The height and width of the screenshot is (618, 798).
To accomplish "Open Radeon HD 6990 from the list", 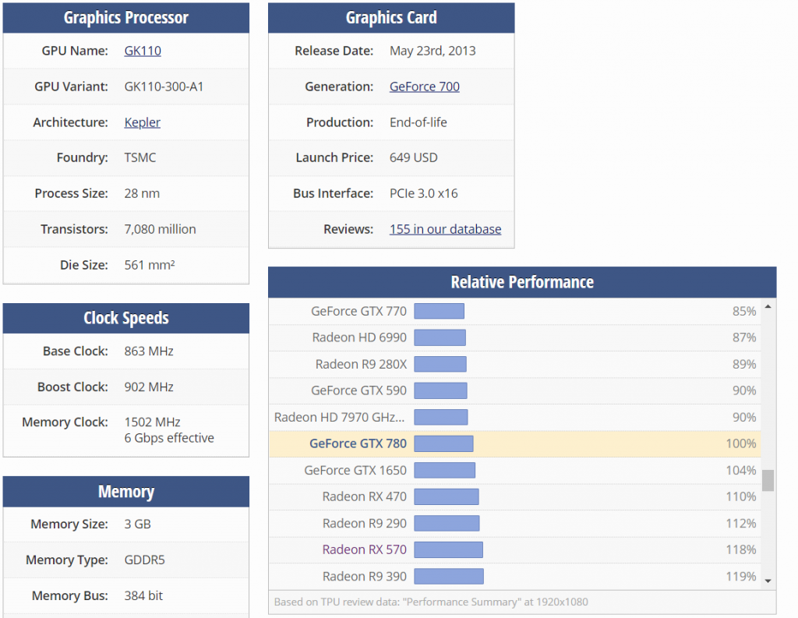I will [359, 337].
